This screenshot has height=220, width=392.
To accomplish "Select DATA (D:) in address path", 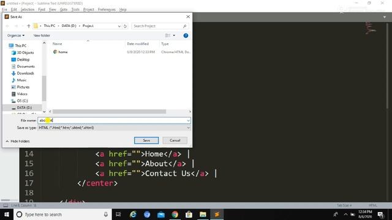I will pyautogui.click(x=69, y=26).
